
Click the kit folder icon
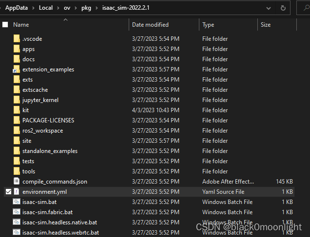click(17, 110)
